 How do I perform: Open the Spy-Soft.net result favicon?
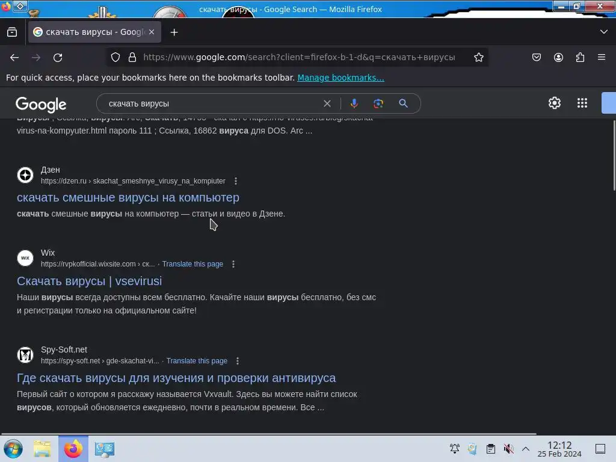(x=25, y=355)
